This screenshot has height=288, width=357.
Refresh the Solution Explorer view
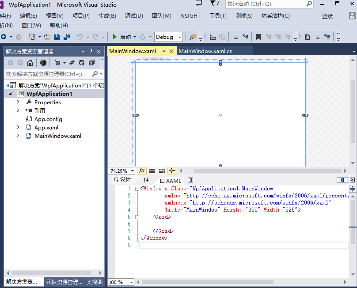click(x=81, y=63)
